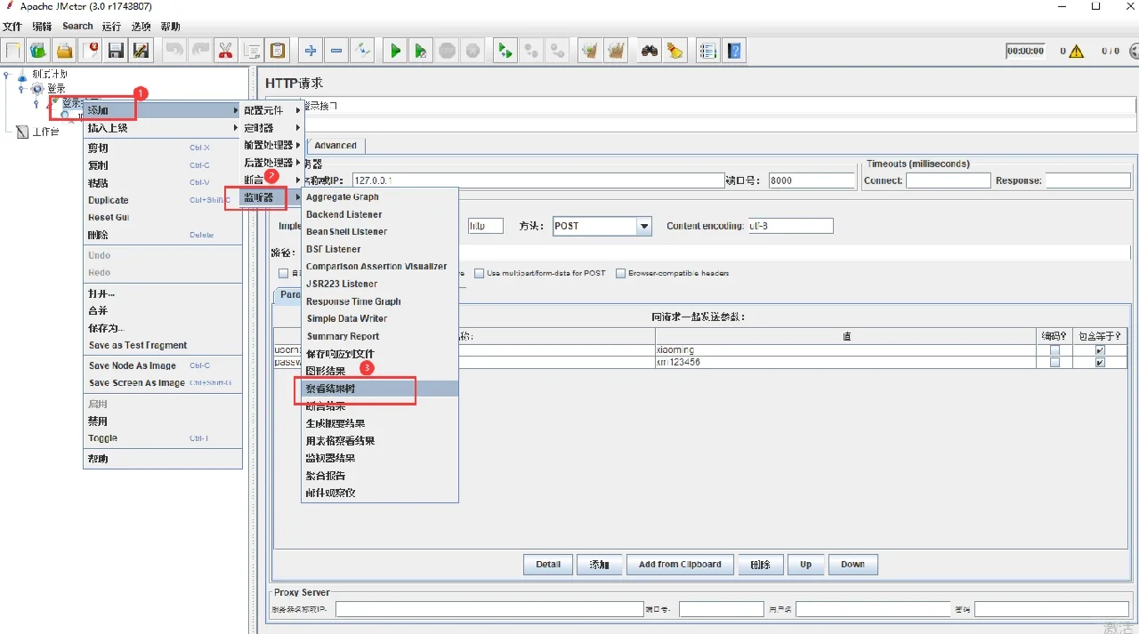
Task: Click the Collapse All minus icon
Action: click(x=336, y=51)
